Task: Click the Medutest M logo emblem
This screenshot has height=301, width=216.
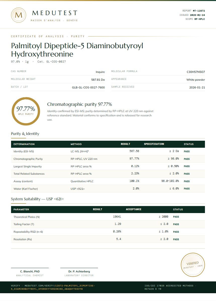Action: click(19, 15)
